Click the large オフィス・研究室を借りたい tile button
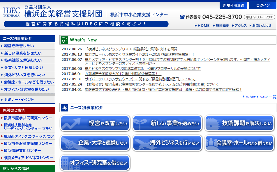Screen dimensions: 277x172 click(x=95, y=163)
